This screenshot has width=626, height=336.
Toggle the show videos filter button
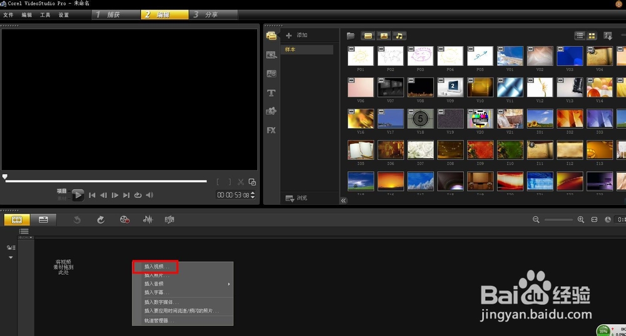[x=368, y=36]
